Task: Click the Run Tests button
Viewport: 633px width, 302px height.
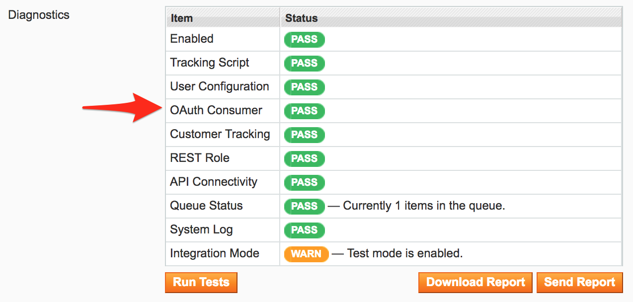Action: [201, 282]
